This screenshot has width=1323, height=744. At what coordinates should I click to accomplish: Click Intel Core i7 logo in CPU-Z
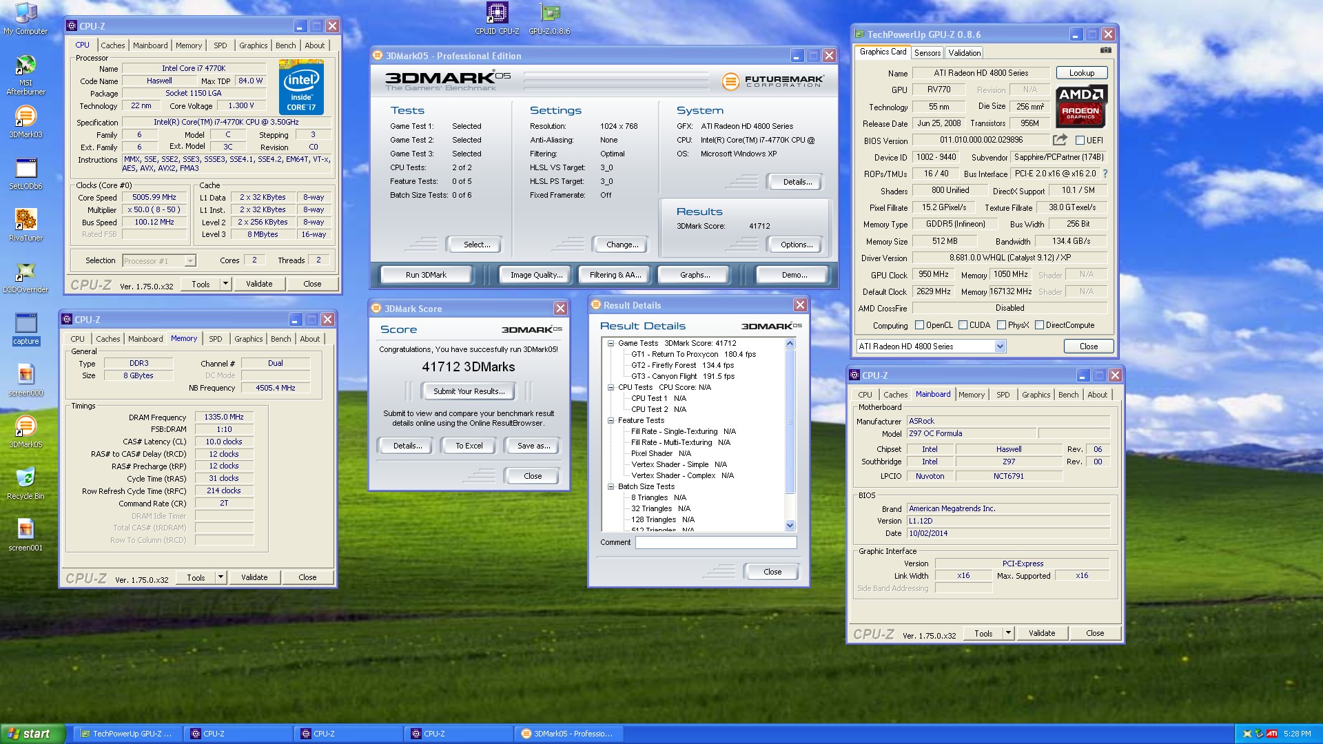(301, 87)
